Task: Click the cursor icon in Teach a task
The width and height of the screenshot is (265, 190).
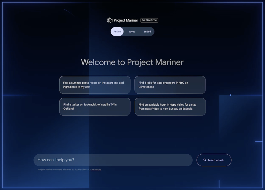Action: click(x=205, y=160)
